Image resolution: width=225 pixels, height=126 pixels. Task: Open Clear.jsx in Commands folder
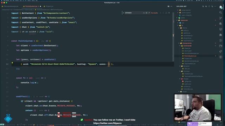(x=187, y=48)
